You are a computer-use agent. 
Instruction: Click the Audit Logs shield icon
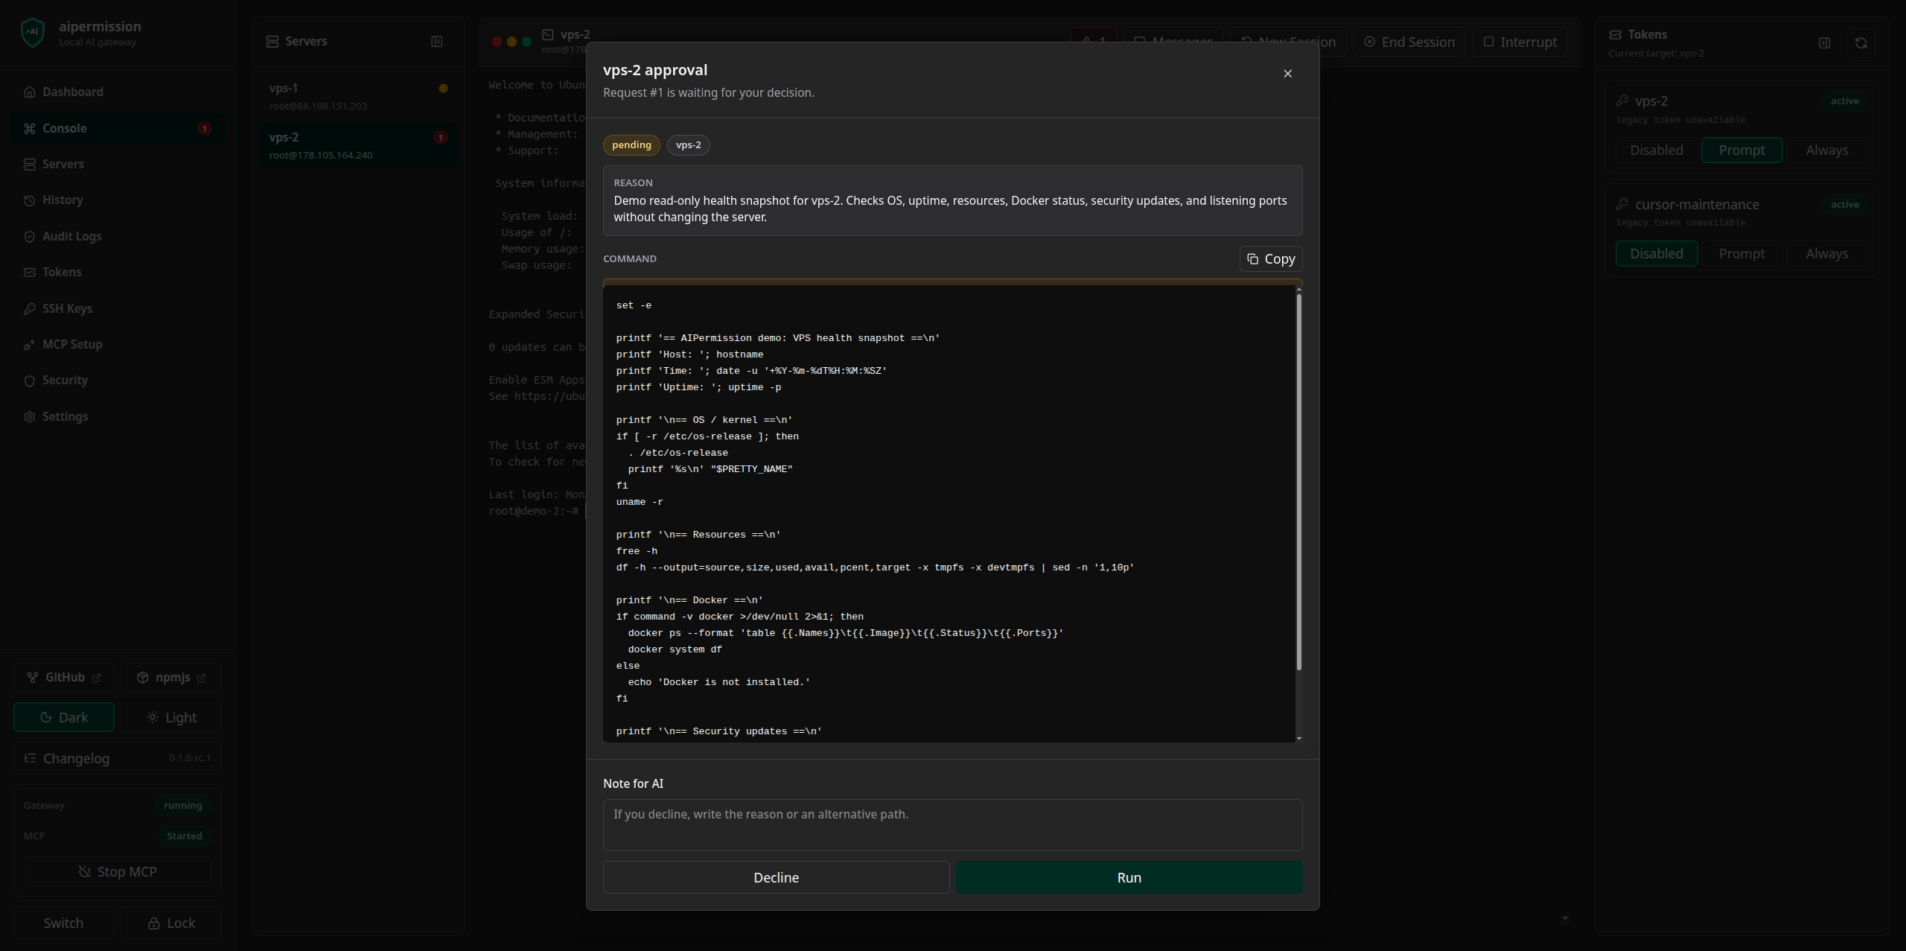(30, 236)
